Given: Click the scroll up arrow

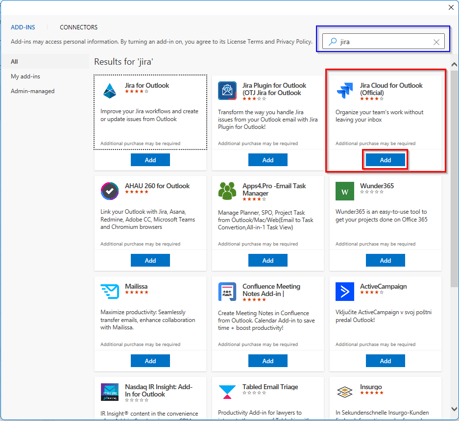Looking at the screenshot, I should 454,65.
